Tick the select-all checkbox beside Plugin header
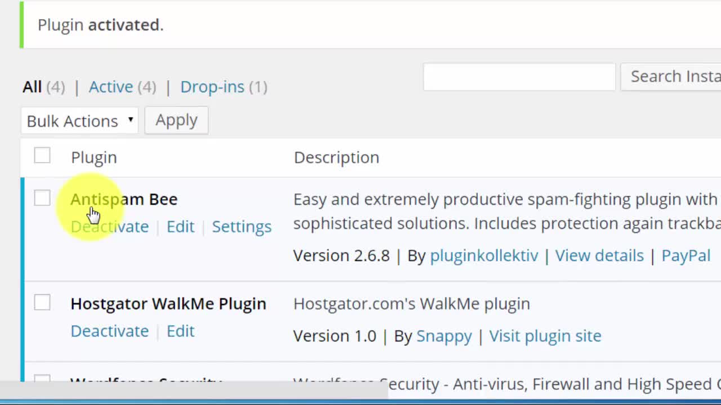The image size is (721, 405). (x=42, y=156)
